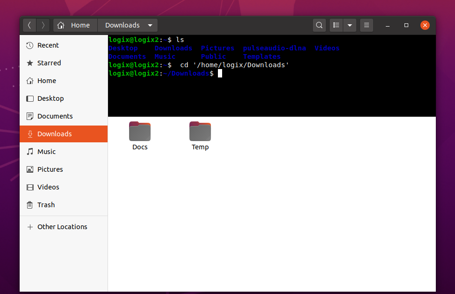Click the Docs folder name label
Viewport: 455px width, 294px height.
pos(140,147)
